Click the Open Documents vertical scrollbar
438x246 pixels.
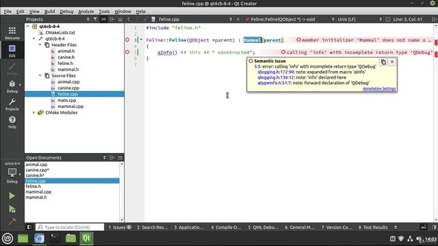tap(122, 192)
